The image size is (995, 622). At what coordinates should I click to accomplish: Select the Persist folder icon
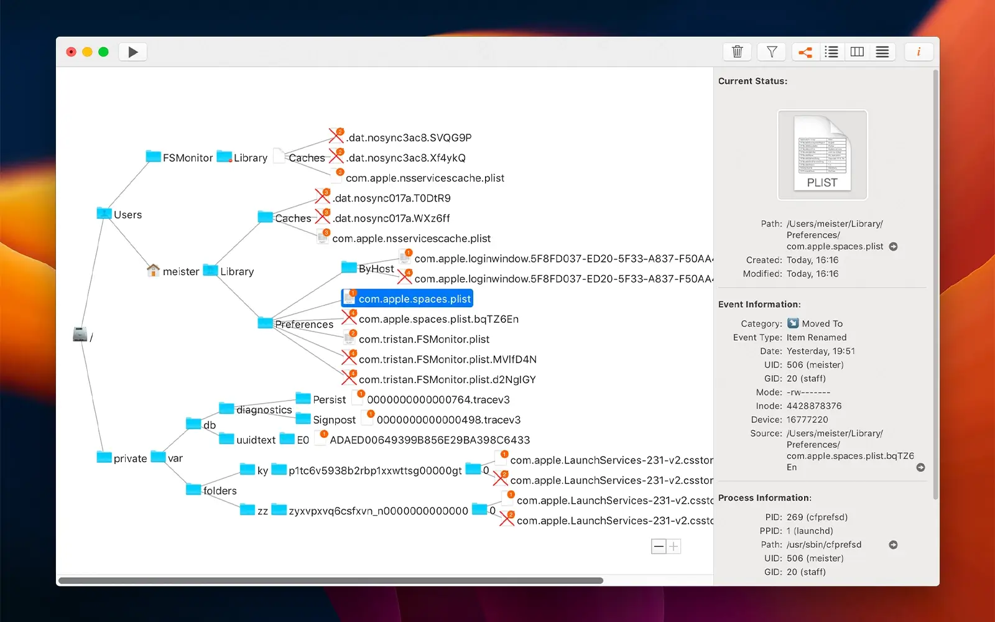(x=303, y=398)
